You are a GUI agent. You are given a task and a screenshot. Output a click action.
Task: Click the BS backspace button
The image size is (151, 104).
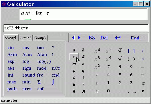92,38
